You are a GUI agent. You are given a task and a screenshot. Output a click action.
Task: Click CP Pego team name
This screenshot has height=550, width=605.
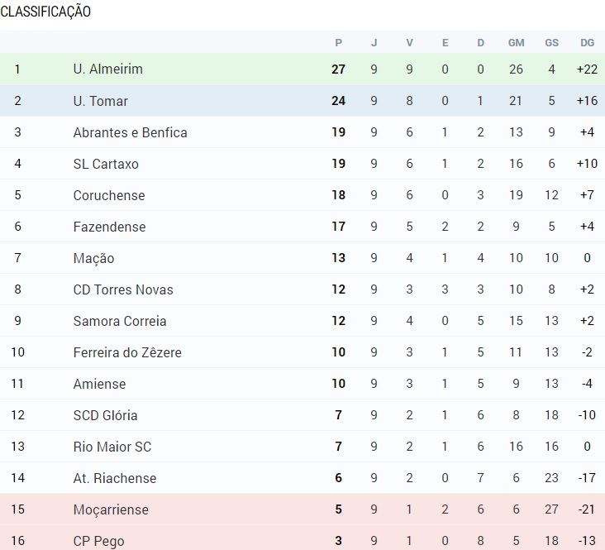click(x=99, y=541)
